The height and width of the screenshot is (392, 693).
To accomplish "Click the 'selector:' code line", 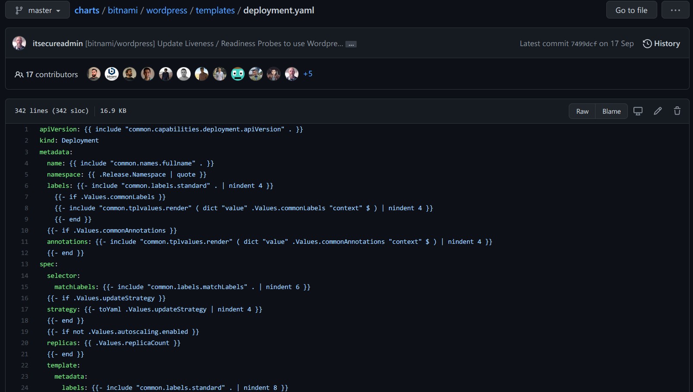I will [63, 276].
